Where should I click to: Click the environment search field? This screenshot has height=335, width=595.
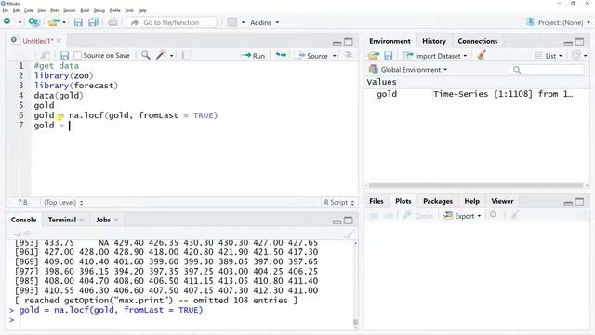click(547, 70)
